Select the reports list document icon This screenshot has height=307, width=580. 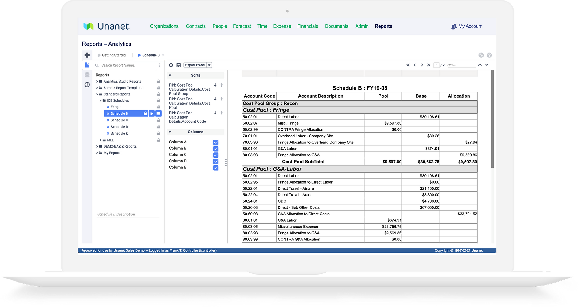(87, 65)
